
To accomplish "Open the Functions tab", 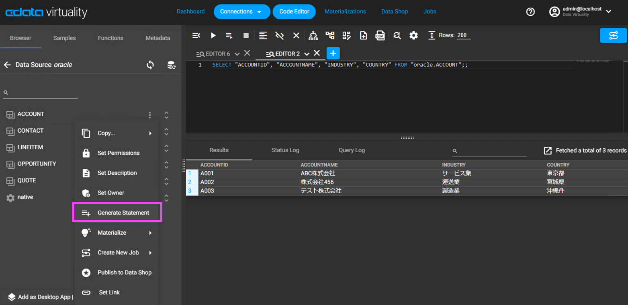I will click(110, 38).
